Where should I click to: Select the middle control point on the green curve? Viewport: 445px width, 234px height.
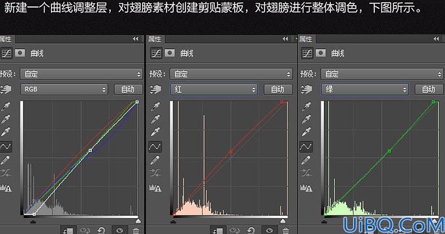point(390,151)
